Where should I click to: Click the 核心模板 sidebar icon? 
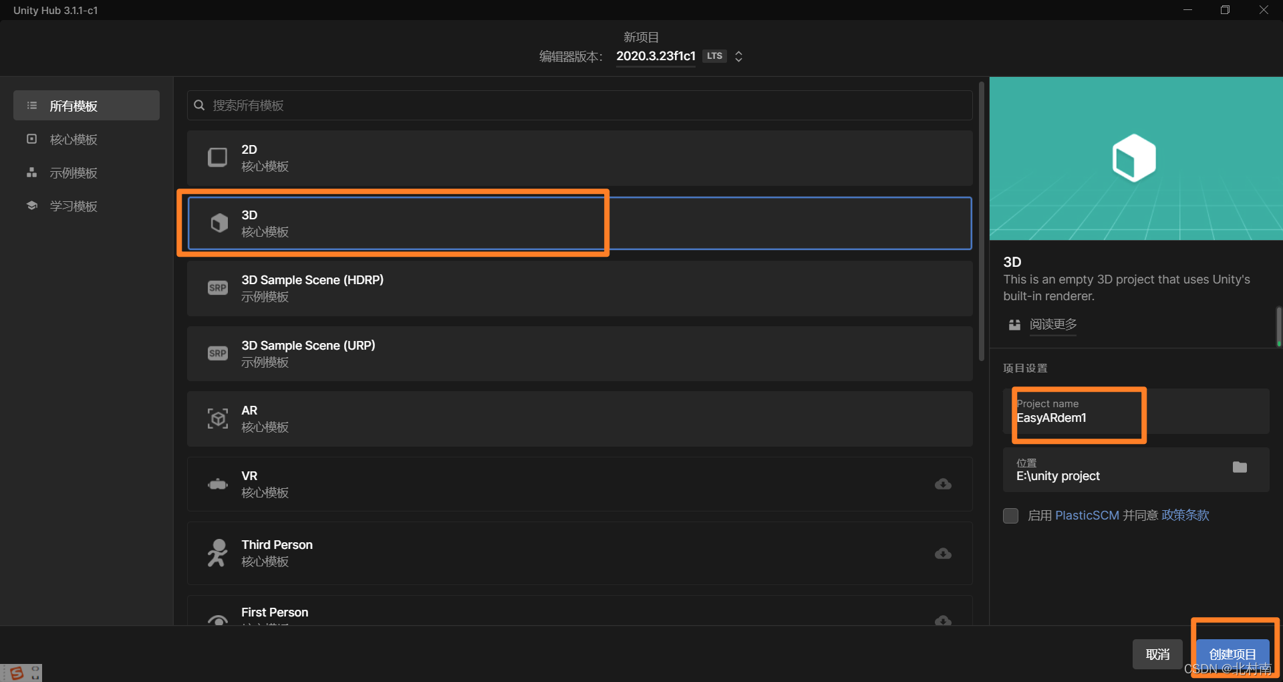coord(31,138)
